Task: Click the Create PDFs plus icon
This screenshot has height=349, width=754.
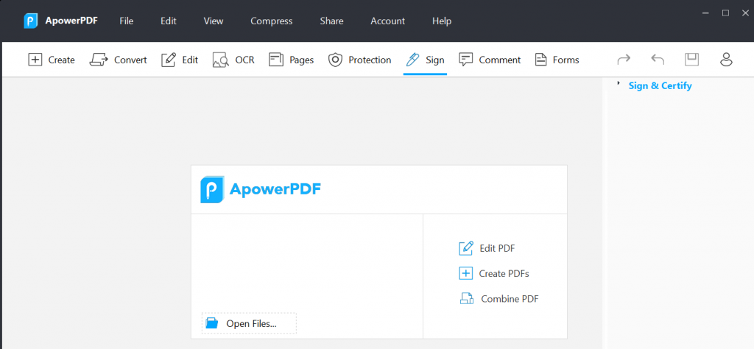Action: [x=466, y=273]
